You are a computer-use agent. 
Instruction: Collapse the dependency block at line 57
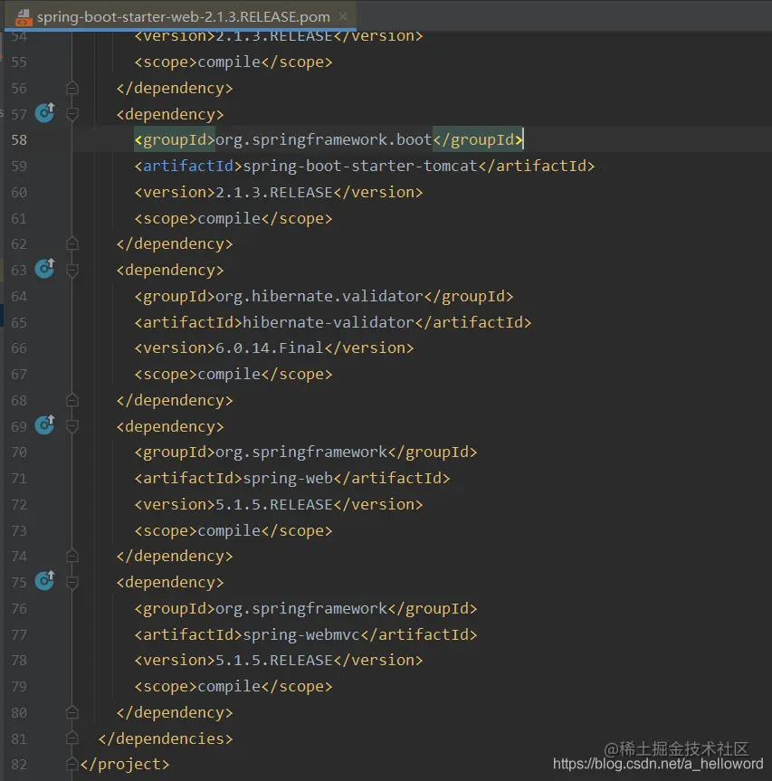pos(72,115)
